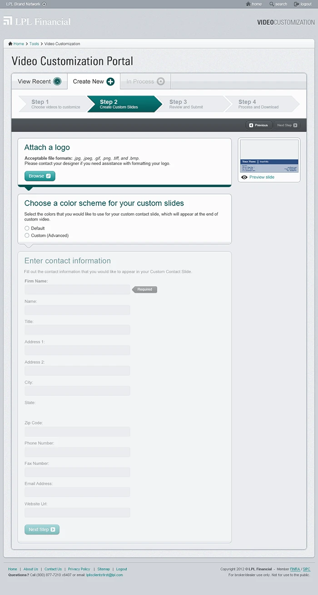Click the logout icon in top bar

coord(297,4)
